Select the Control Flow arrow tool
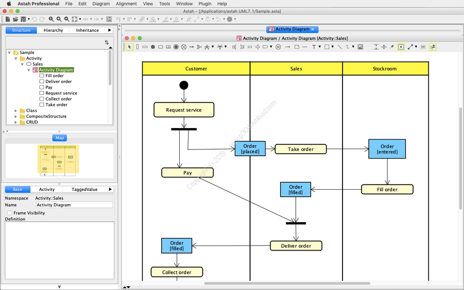Viewport: 464px width, 290px height. pyautogui.click(x=191, y=47)
